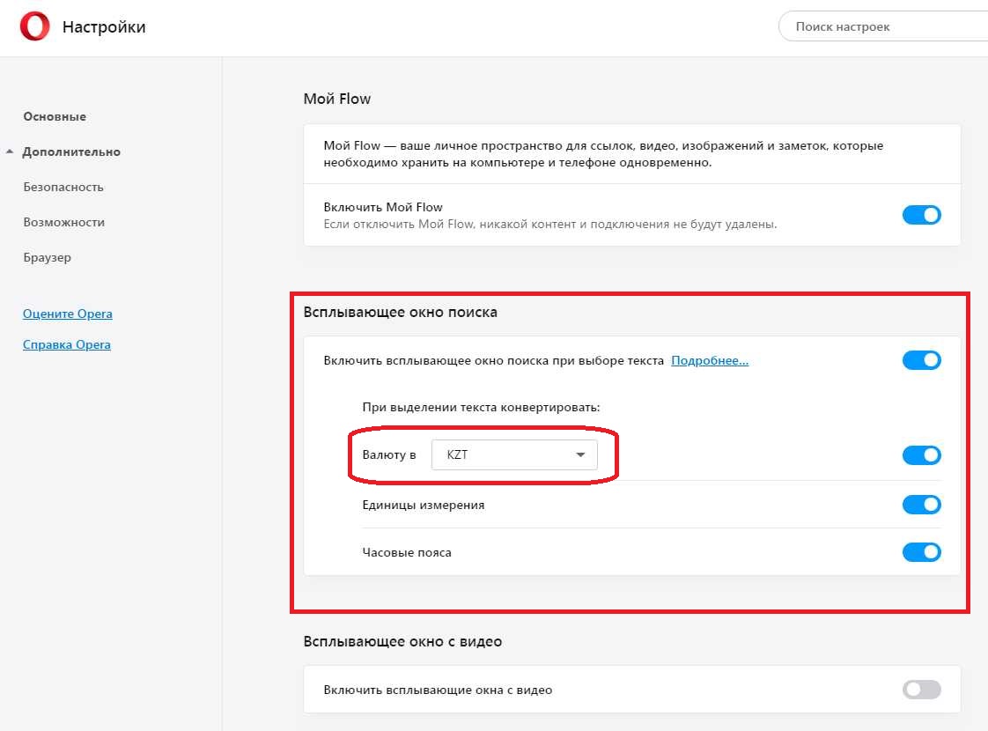
Task: Disable Единицы измерения conversion toggle
Action: tap(921, 505)
